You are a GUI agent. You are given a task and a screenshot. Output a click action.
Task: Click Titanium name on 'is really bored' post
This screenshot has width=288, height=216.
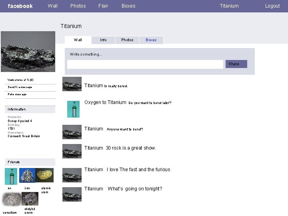[x=94, y=86]
